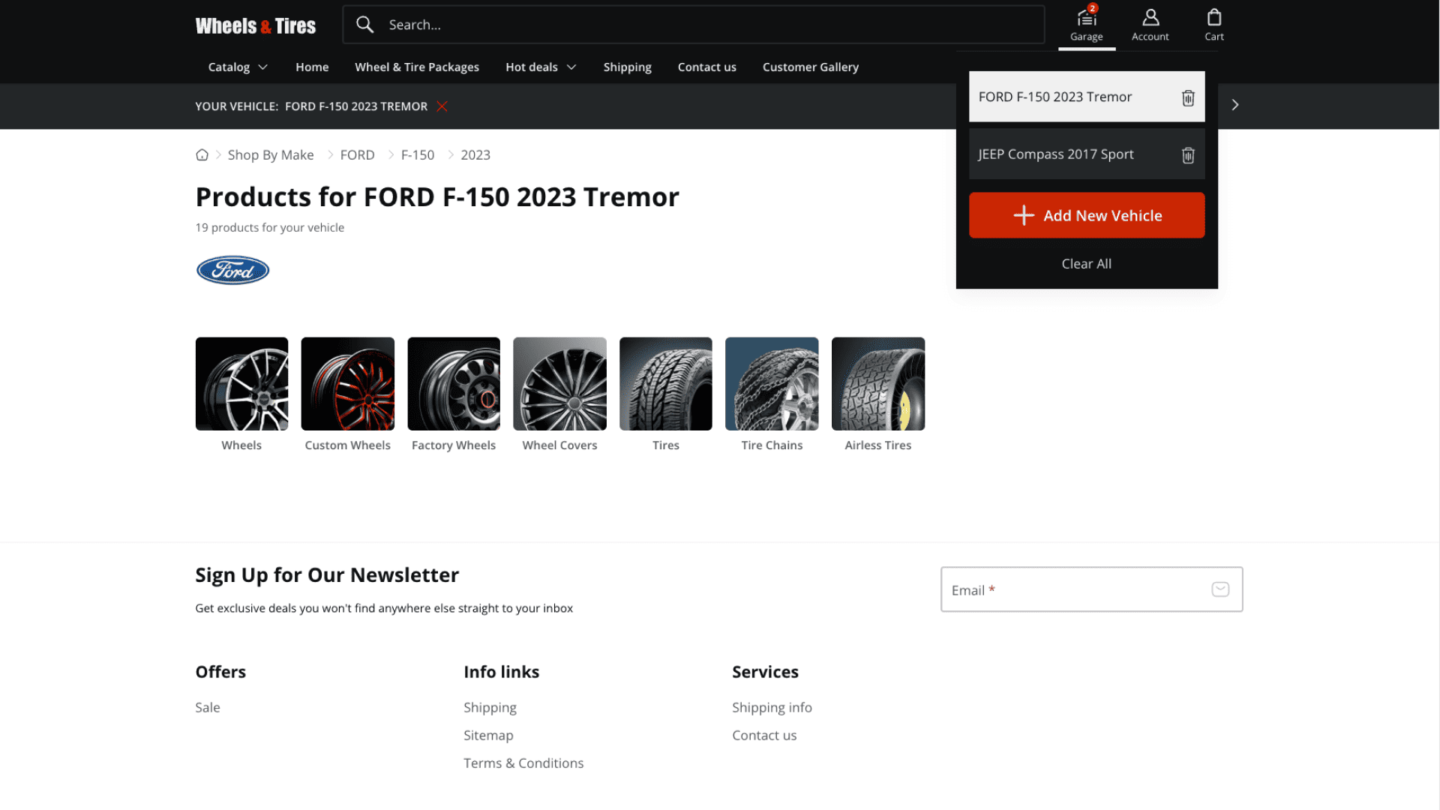The image size is (1440, 810).
Task: Open the Sale footer link
Action: [208, 707]
